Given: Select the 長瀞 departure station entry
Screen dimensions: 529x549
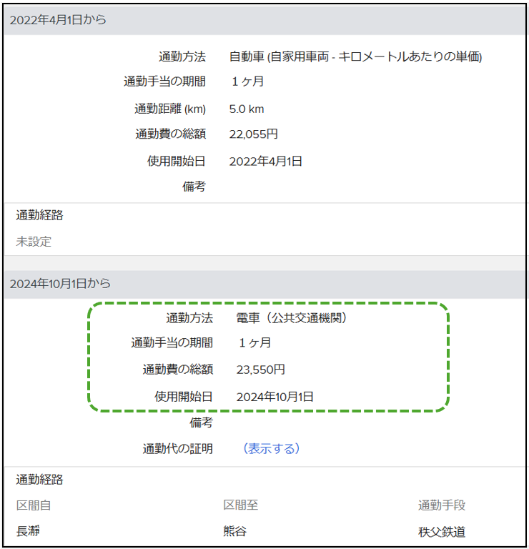Looking at the screenshot, I should pyautogui.click(x=28, y=532).
